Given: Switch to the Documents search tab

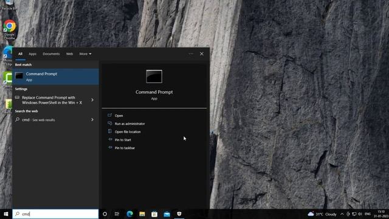Looking at the screenshot, I should (x=51, y=54).
